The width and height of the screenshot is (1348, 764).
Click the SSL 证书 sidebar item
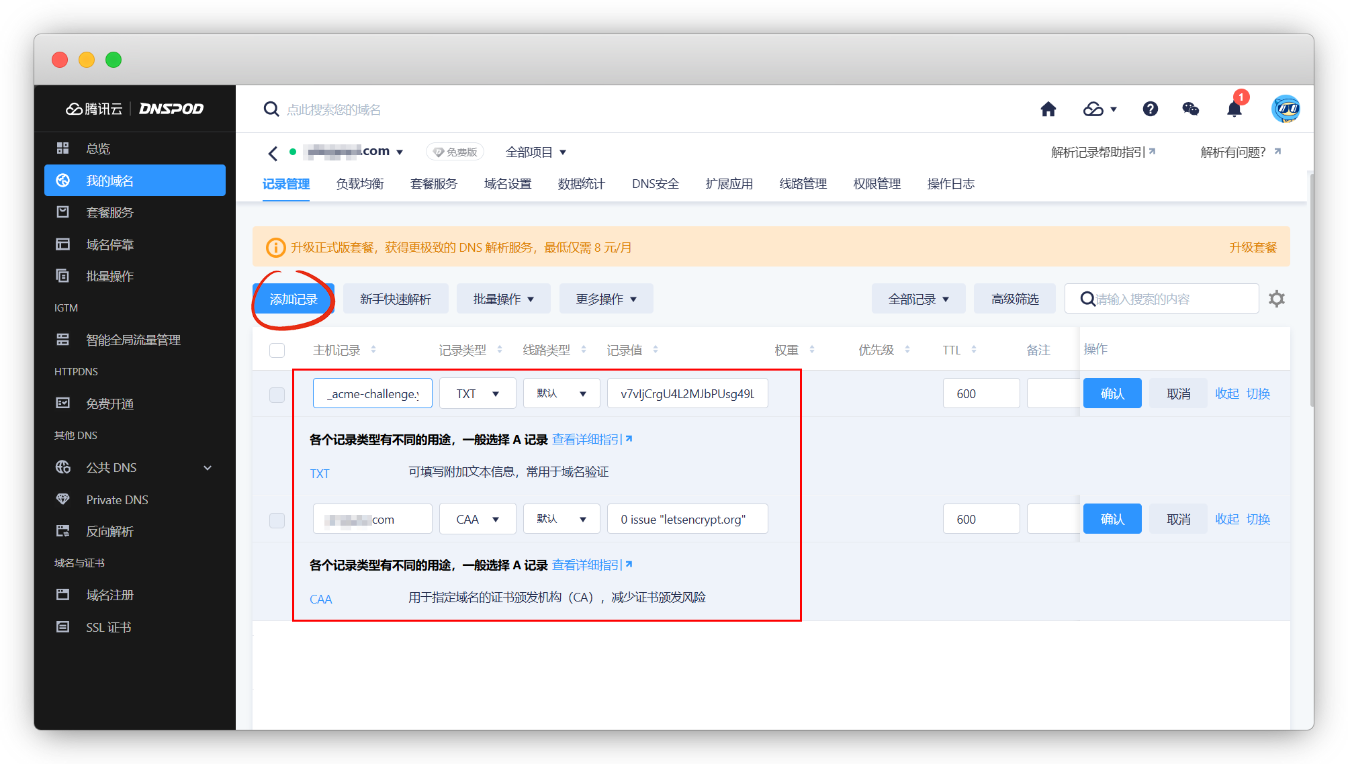tap(108, 627)
